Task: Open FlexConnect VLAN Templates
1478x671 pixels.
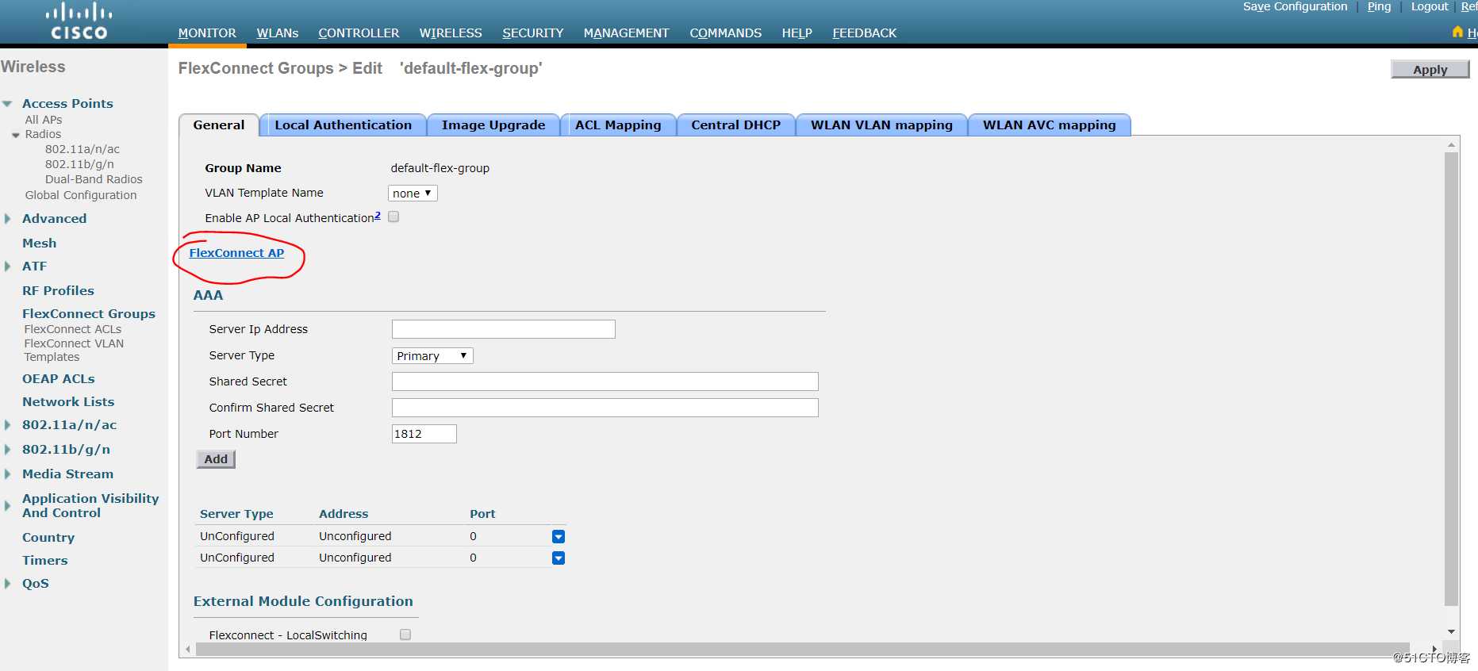Action: coord(74,351)
